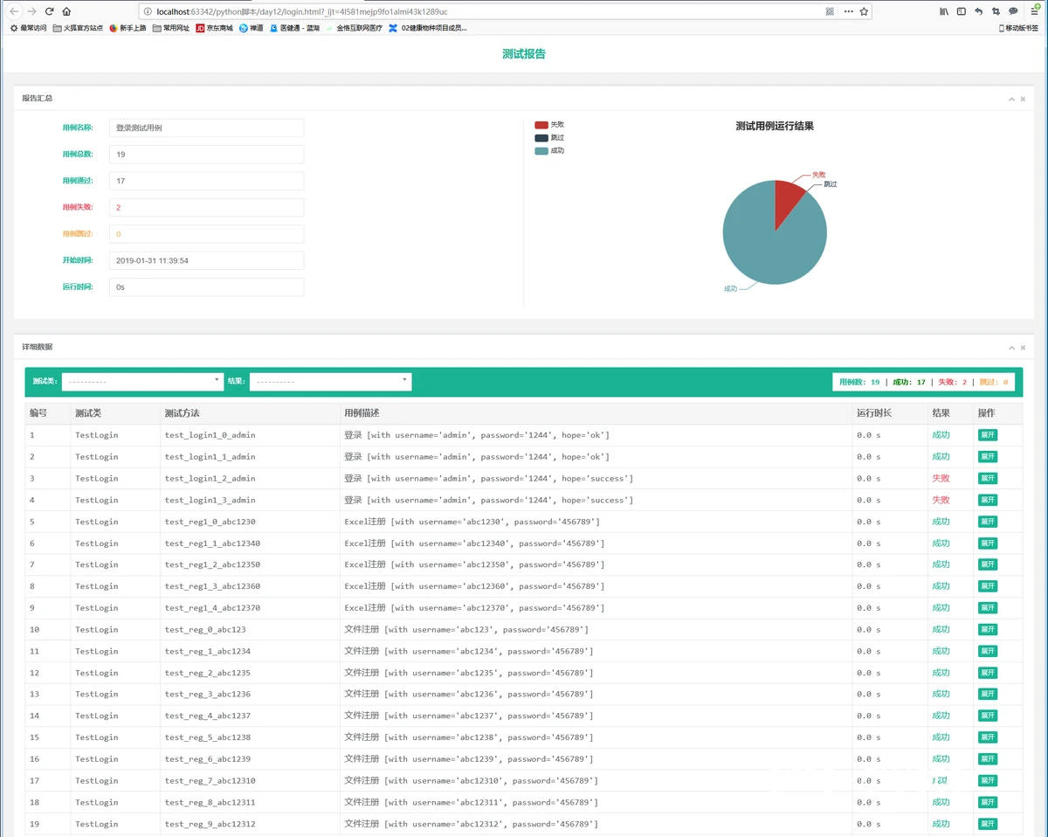Open the Firefox library icon
The width and height of the screenshot is (1048, 837).
pyautogui.click(x=944, y=11)
